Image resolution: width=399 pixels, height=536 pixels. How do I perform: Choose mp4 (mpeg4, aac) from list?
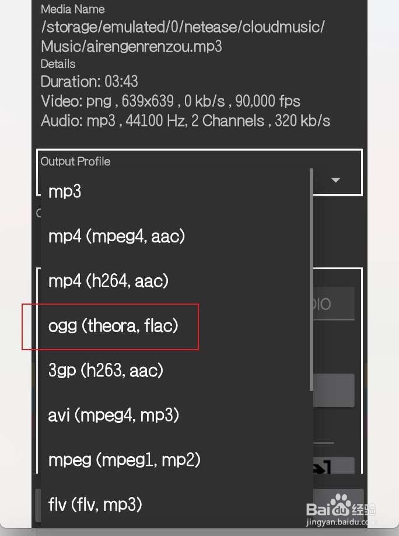tap(177, 236)
